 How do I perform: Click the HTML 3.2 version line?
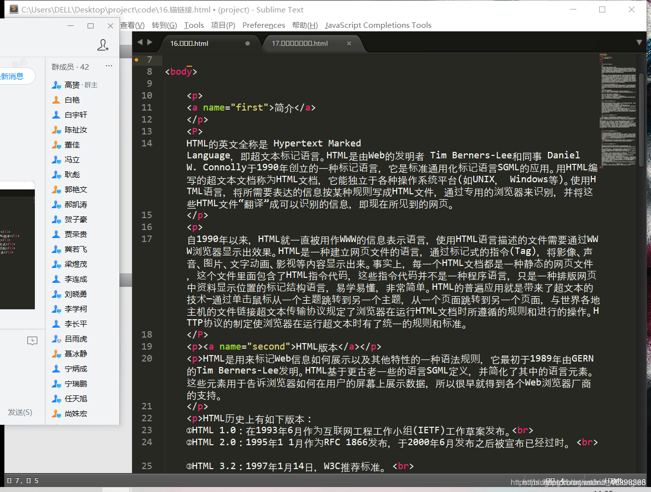(300, 466)
